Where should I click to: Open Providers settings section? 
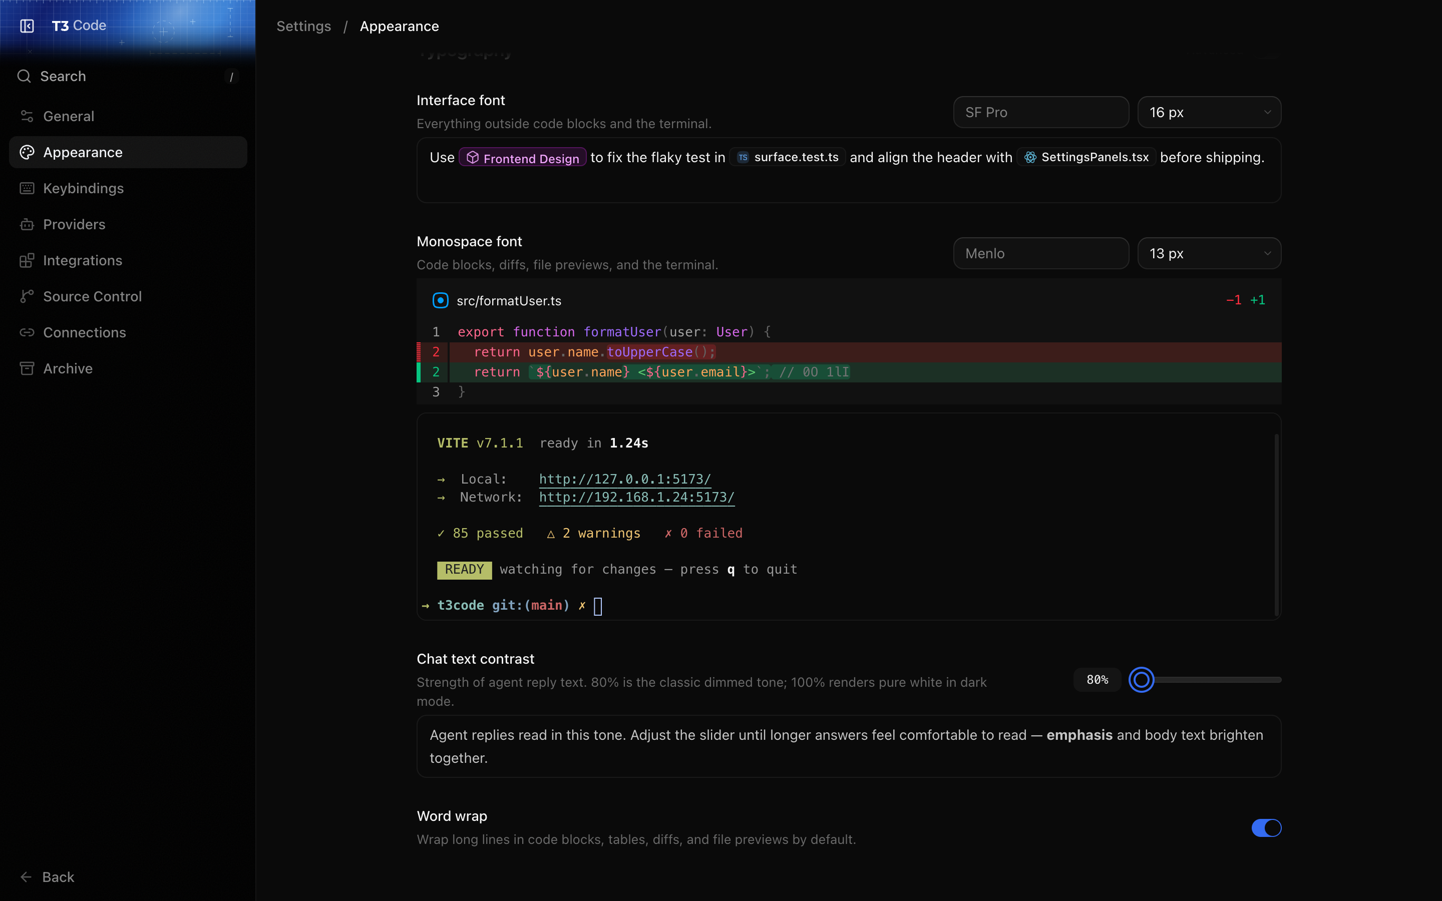pyautogui.click(x=128, y=225)
